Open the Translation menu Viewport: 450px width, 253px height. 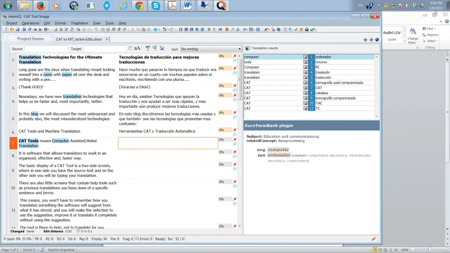(80, 23)
